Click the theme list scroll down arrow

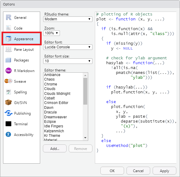pos(85,138)
